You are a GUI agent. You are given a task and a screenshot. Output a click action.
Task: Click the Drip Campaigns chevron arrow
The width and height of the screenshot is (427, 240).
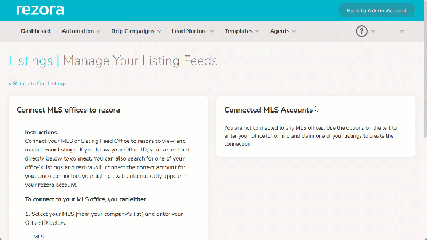click(x=159, y=31)
